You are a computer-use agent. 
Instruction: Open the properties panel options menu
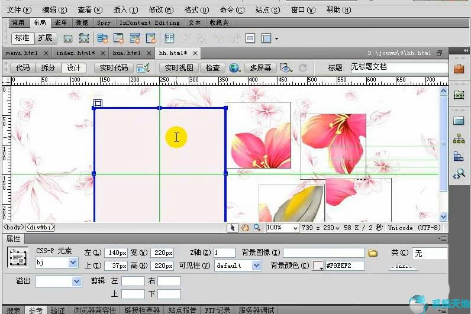[x=442, y=239]
